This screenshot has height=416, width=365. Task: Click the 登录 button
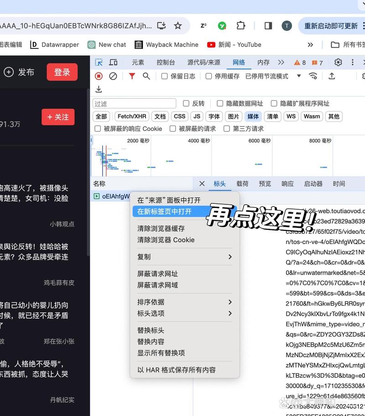coord(62,72)
